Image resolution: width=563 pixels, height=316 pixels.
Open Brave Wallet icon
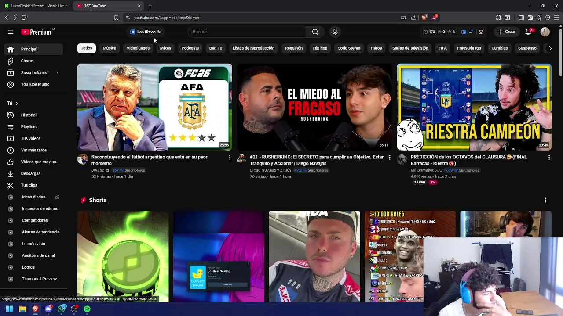point(530,18)
